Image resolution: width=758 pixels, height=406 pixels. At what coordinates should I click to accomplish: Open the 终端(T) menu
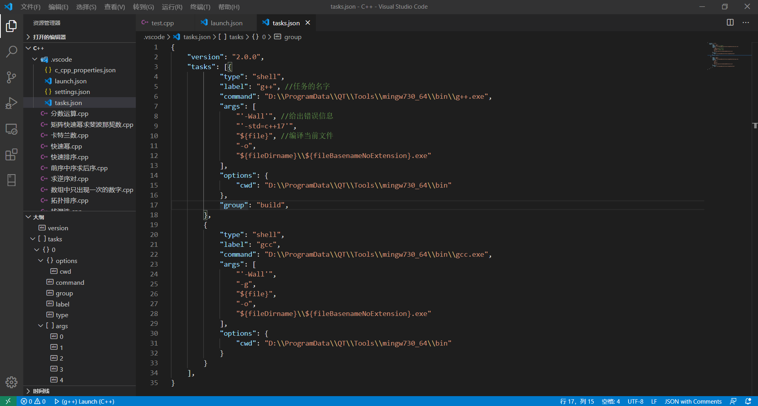pos(200,7)
